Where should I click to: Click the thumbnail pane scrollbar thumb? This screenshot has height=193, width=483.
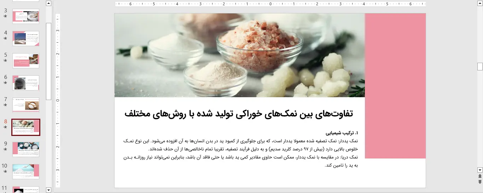coord(49,62)
